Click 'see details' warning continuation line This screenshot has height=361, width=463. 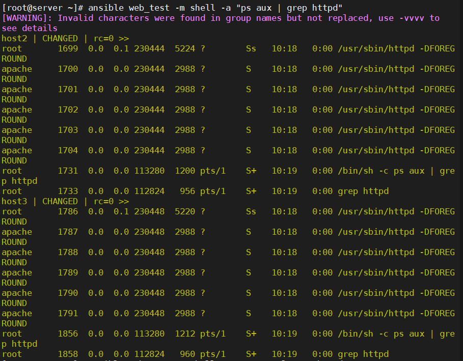pos(30,29)
